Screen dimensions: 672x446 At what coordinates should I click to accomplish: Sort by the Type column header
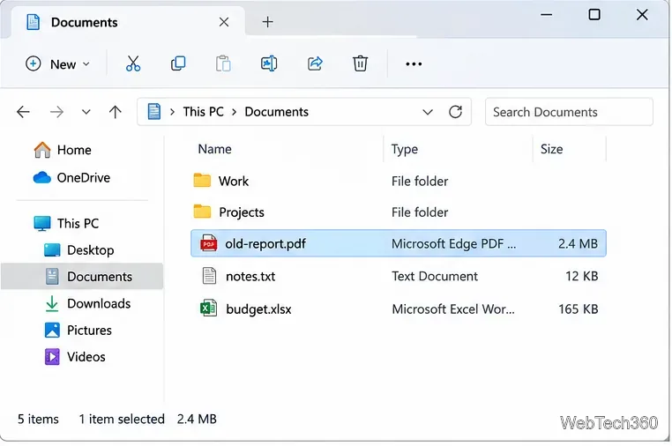pyautogui.click(x=404, y=149)
